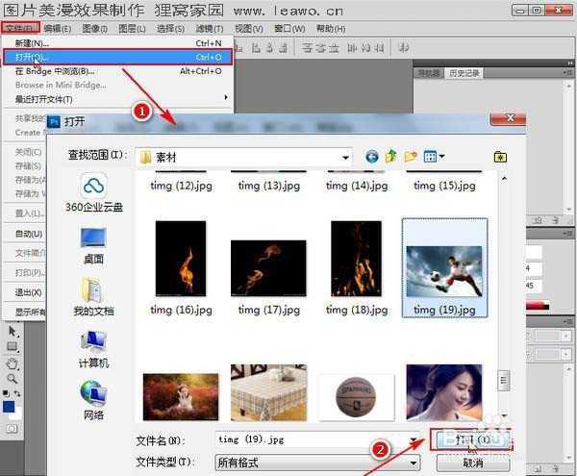Expand the 最近打开文件(T) submenu
The width and height of the screenshot is (577, 476).
pos(117,99)
